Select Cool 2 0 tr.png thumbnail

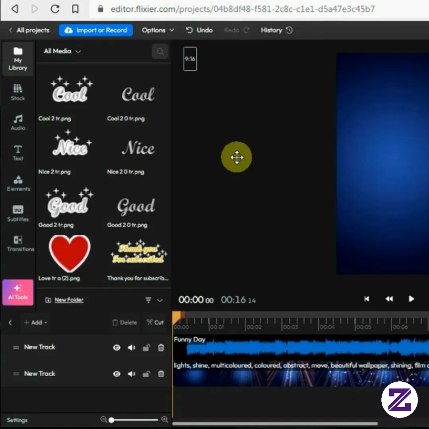tap(138, 94)
